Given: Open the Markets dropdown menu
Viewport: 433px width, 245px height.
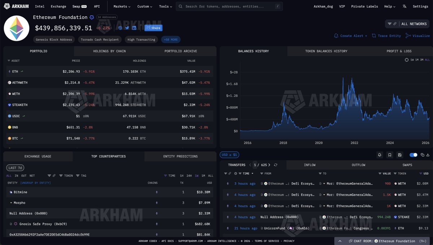Looking at the screenshot, I should [121, 6].
